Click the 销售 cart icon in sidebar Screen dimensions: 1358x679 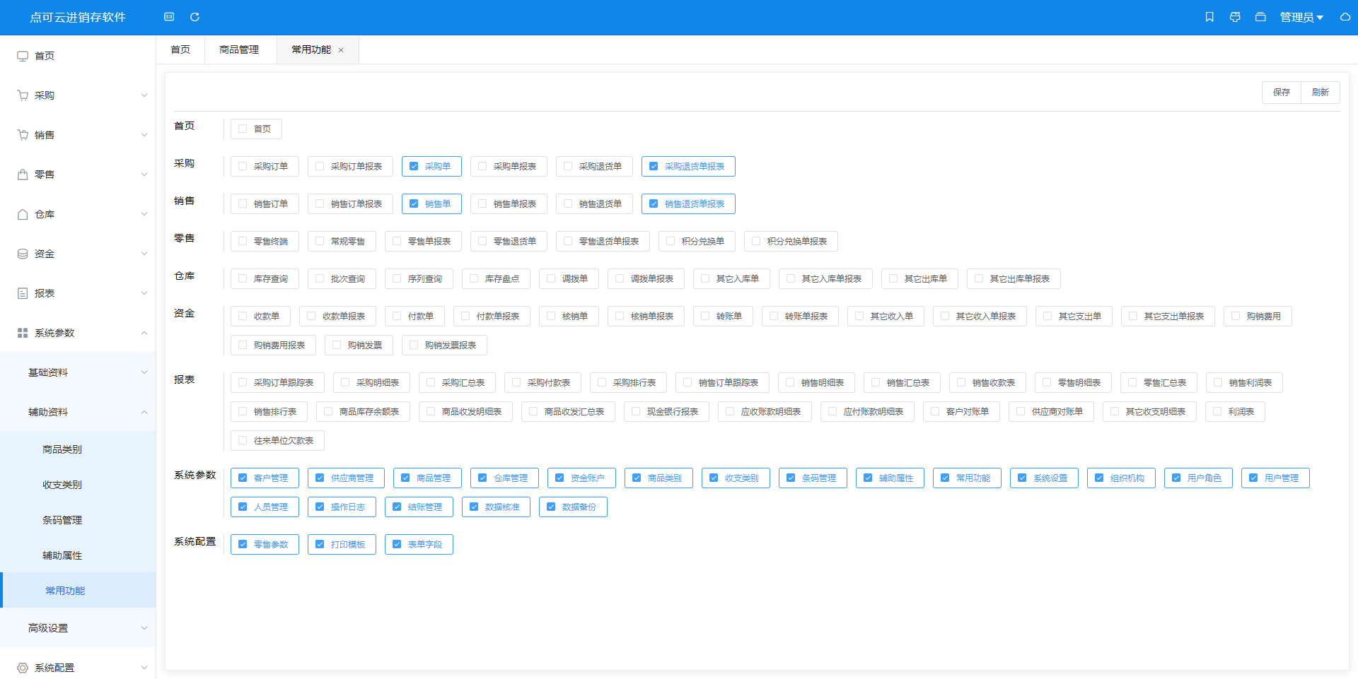(23, 135)
